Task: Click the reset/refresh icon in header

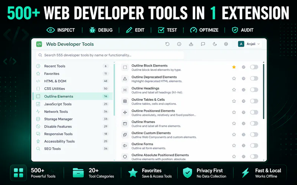Action: [x=167, y=44]
